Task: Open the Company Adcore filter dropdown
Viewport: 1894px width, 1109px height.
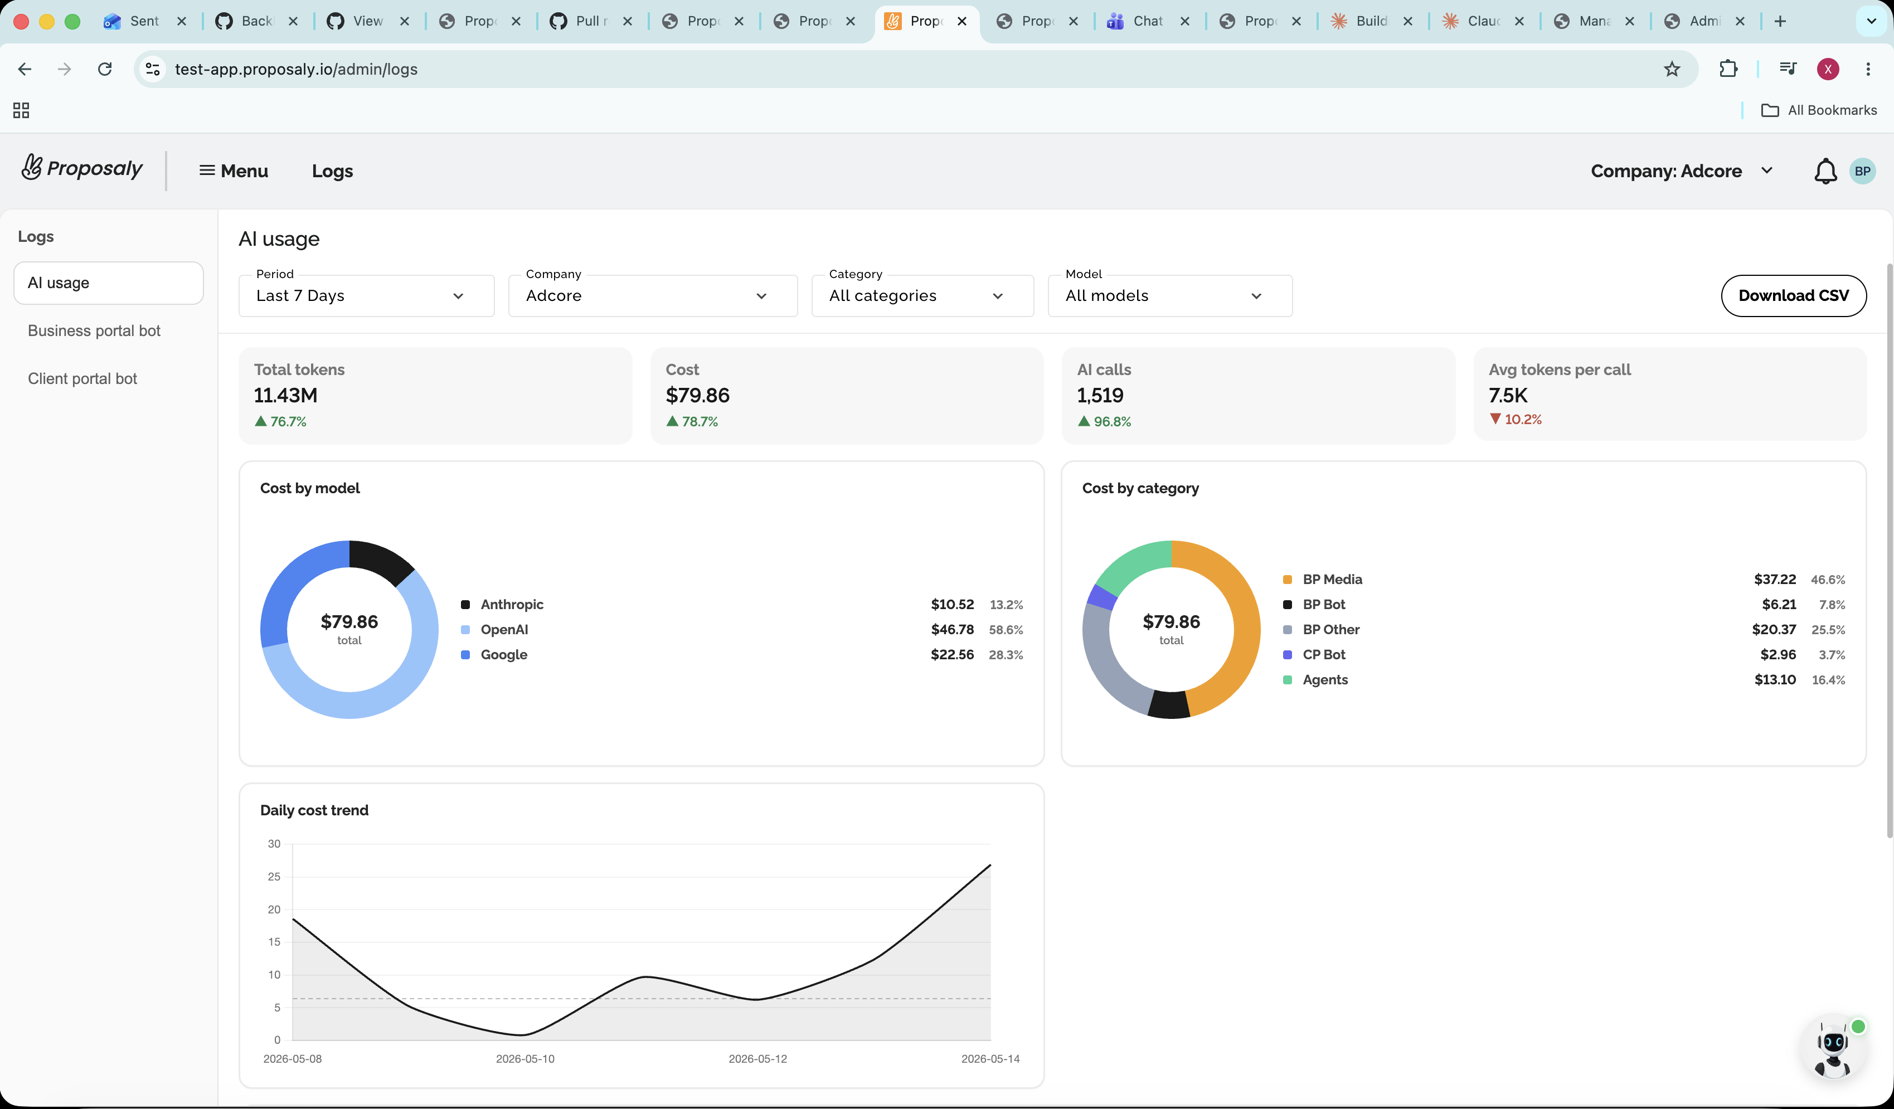Action: [652, 295]
